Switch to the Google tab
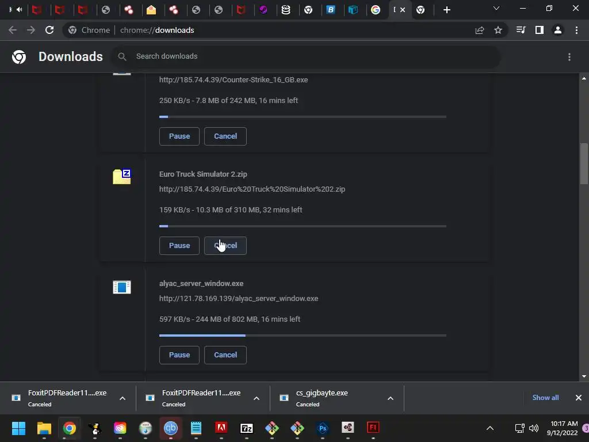Viewport: 589px width, 442px height. pyautogui.click(x=375, y=10)
